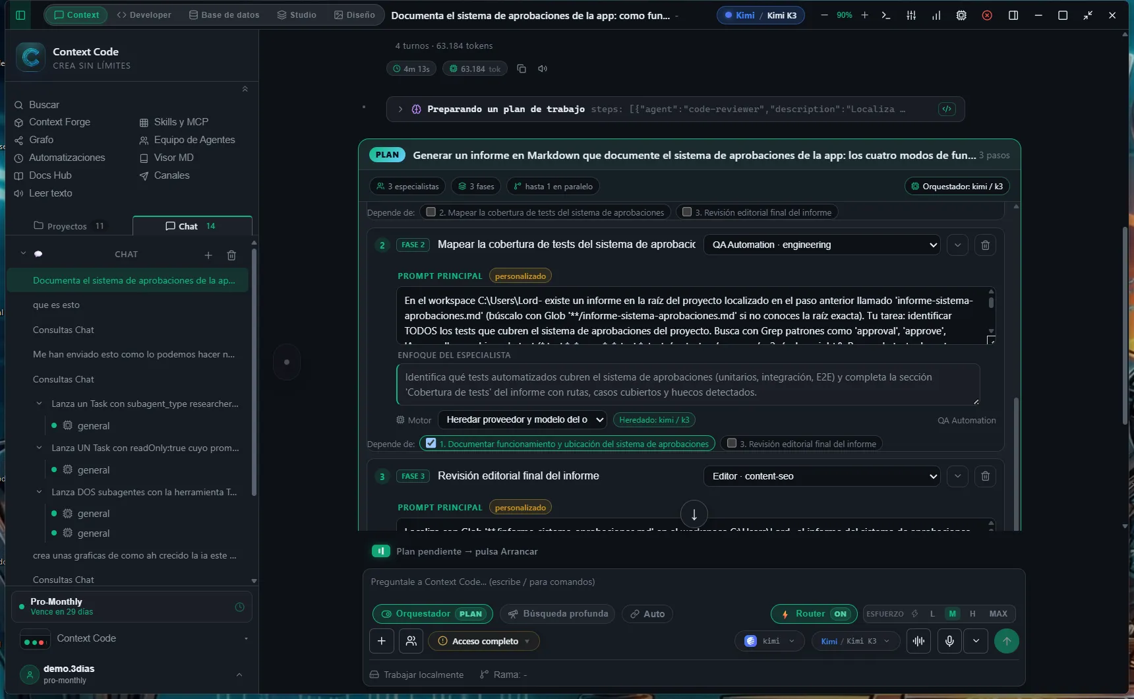Open Context Forge in sidebar

tap(59, 122)
